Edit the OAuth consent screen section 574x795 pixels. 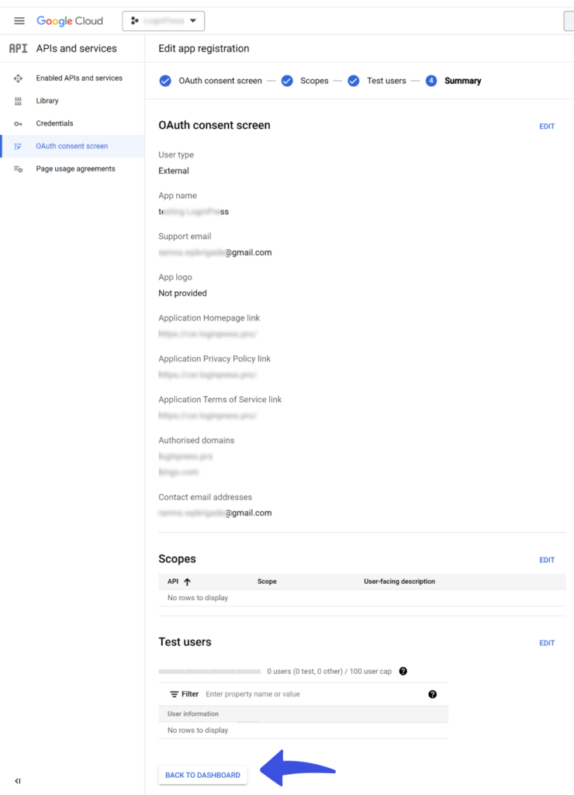point(547,127)
